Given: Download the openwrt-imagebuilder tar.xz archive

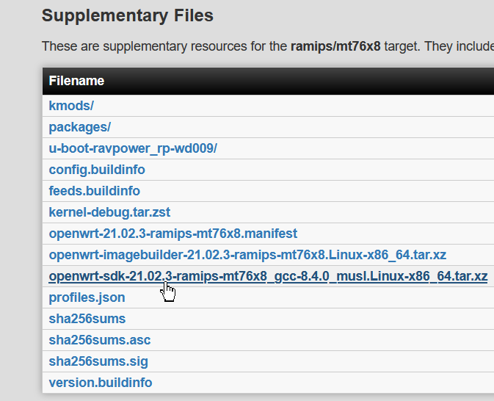Looking at the screenshot, I should pos(247,255).
